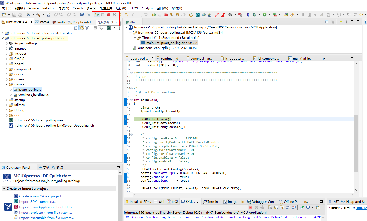
Task: Collapse the frdmmcxa156_lpuart_polling project node
Action: coord(3,38)
